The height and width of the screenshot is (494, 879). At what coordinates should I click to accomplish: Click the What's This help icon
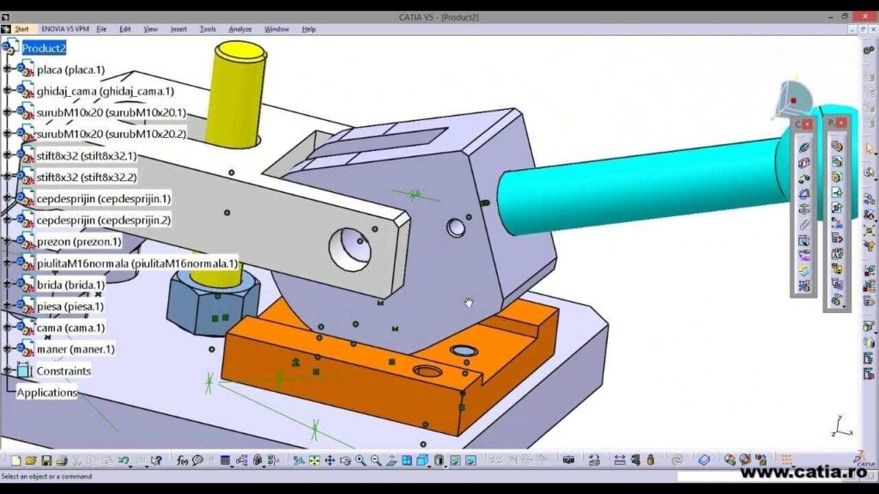156,461
